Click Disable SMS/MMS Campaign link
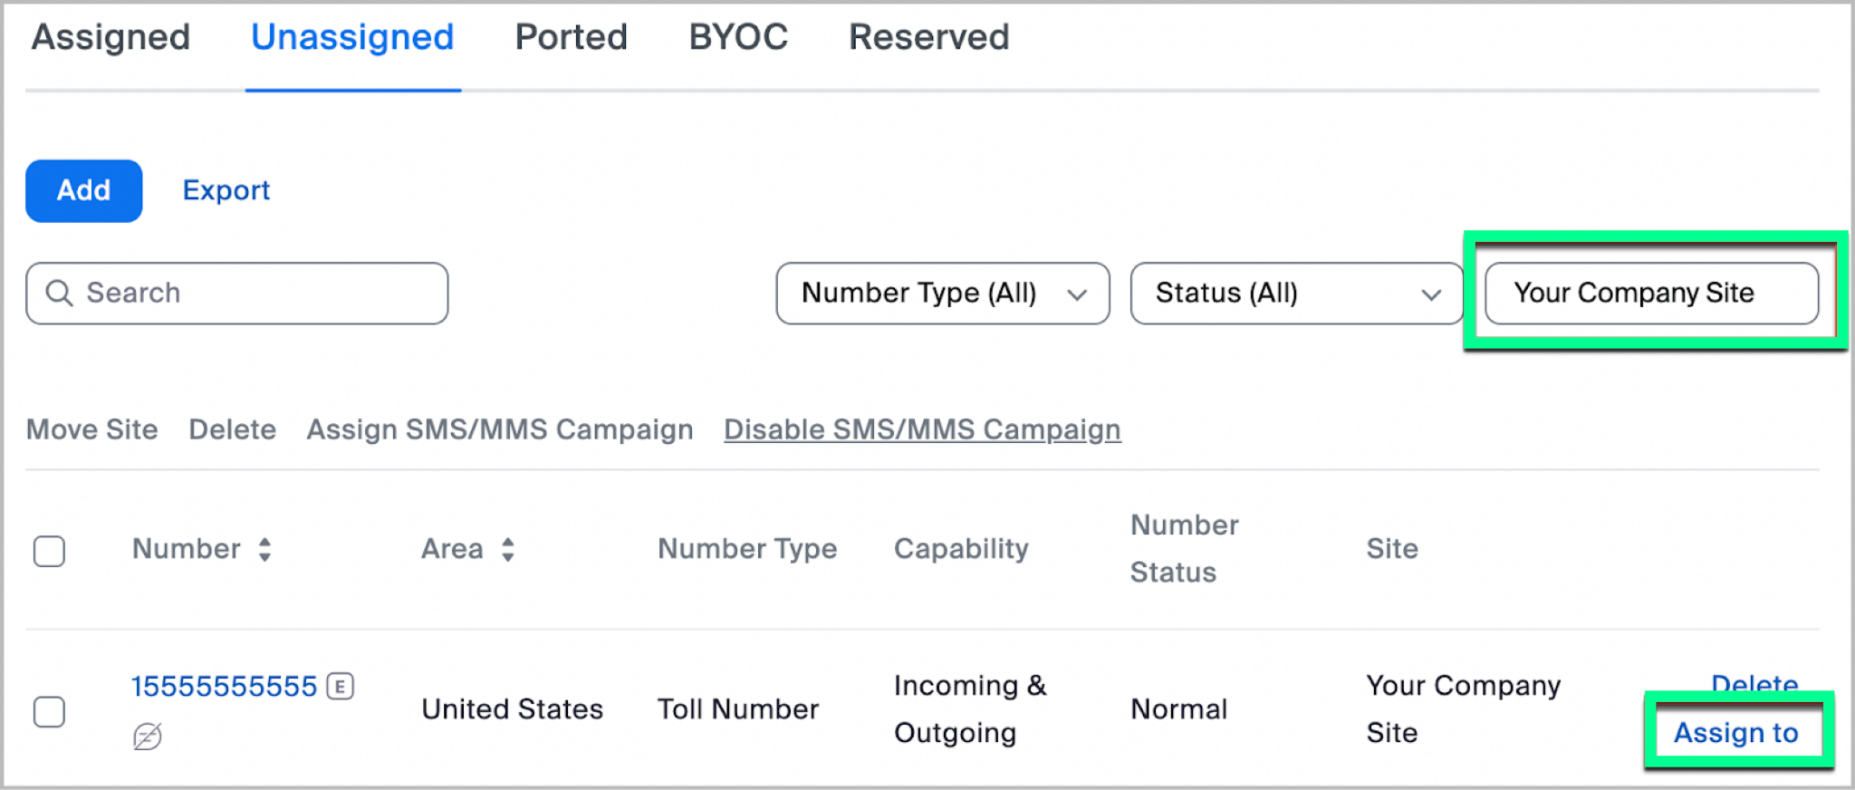 pyautogui.click(x=922, y=429)
